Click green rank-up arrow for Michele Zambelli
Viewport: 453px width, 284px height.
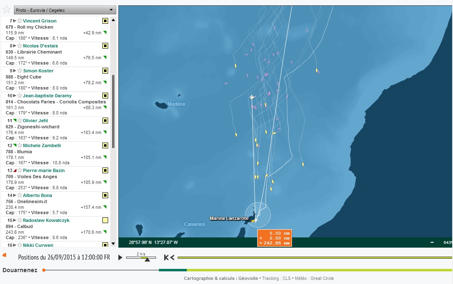[x=15, y=145]
